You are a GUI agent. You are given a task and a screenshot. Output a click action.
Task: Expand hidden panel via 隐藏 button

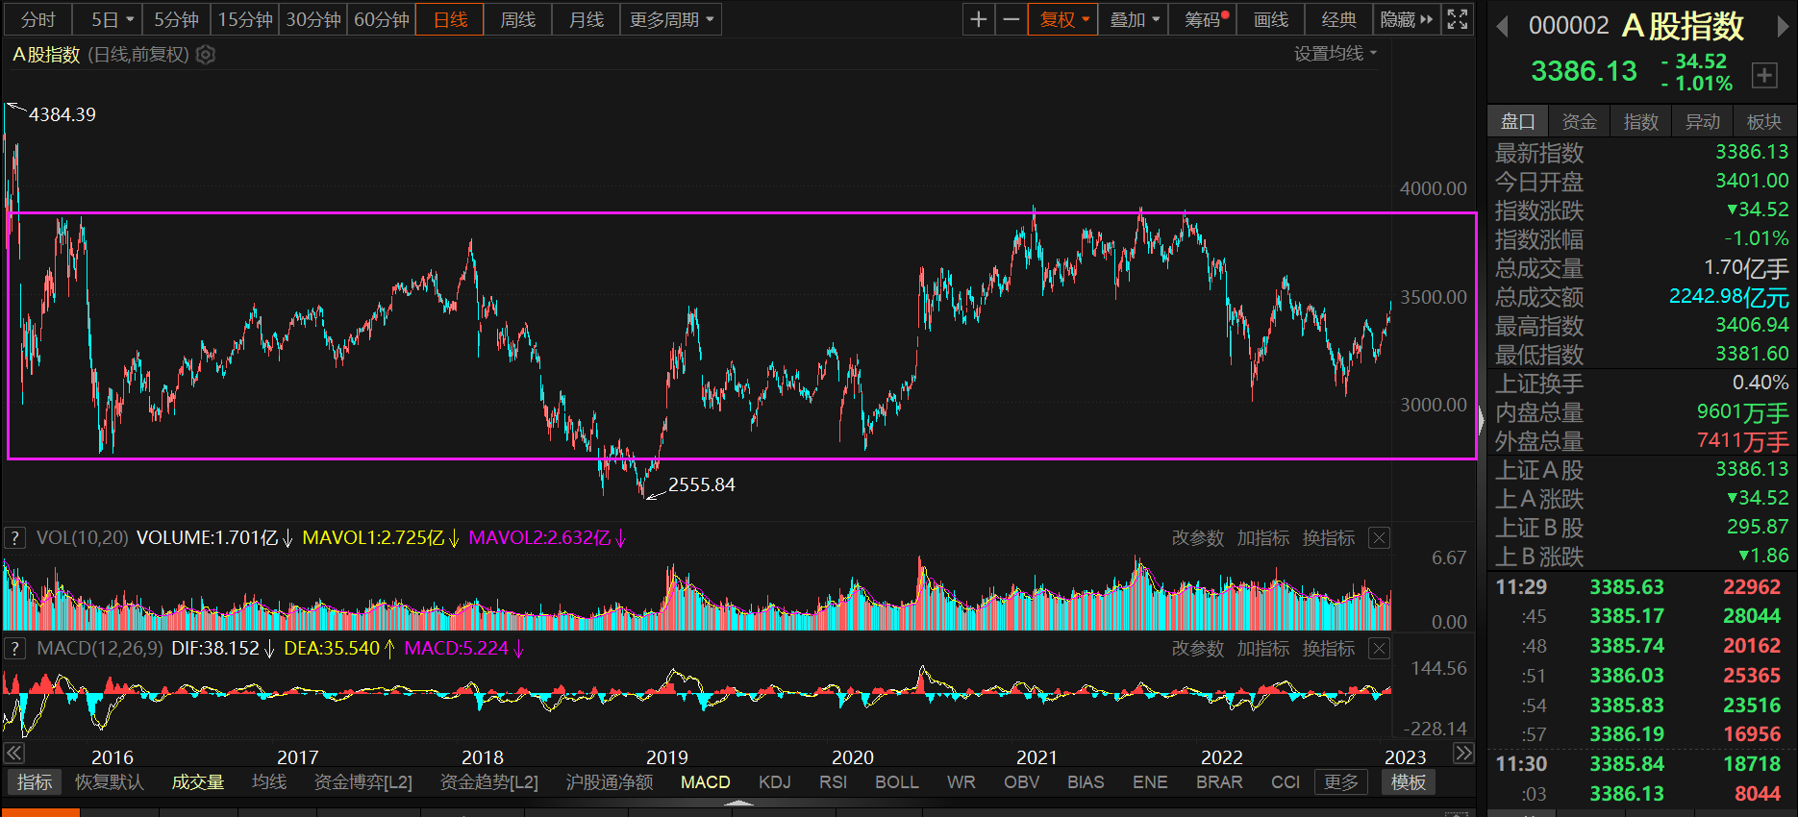[x=1406, y=19]
